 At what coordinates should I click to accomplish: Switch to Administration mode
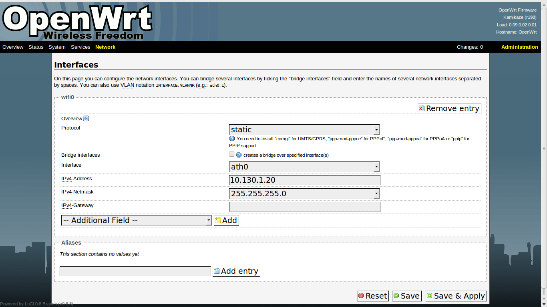520,47
